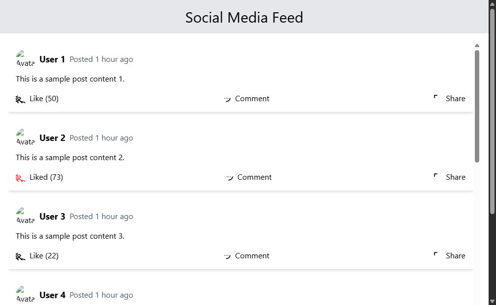Click the heart icon on User 1's post

[21, 99]
